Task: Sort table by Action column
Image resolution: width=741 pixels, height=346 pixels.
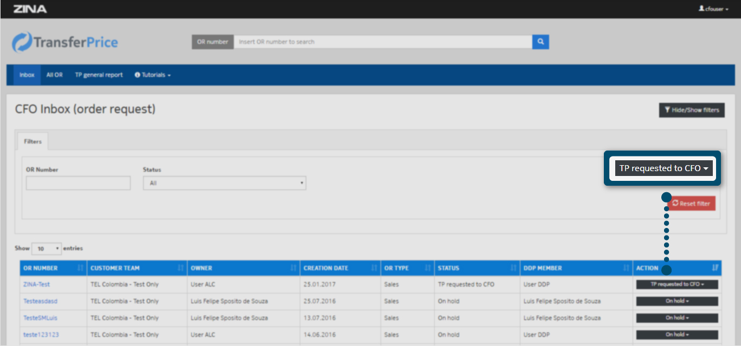Action: pos(676,268)
